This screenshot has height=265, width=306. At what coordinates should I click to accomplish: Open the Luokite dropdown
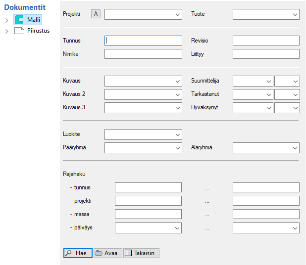(x=177, y=134)
